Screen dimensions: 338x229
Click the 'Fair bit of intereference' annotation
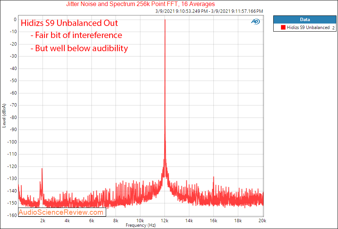point(76,35)
